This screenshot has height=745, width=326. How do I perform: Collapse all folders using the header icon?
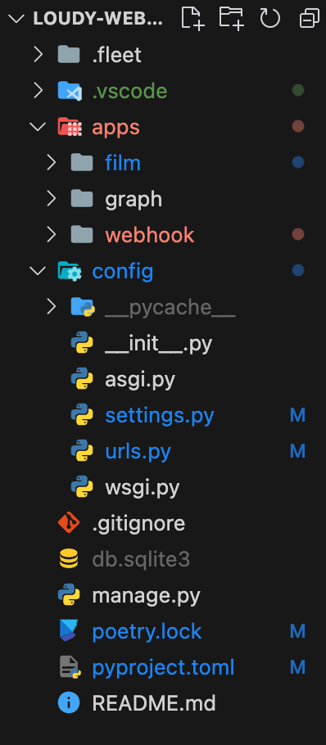pyautogui.click(x=310, y=19)
